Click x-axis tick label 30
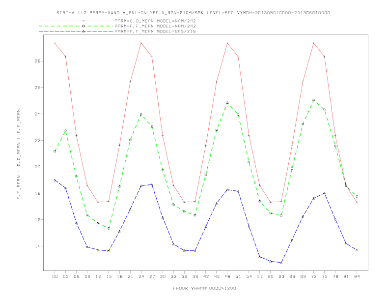 click(163, 276)
